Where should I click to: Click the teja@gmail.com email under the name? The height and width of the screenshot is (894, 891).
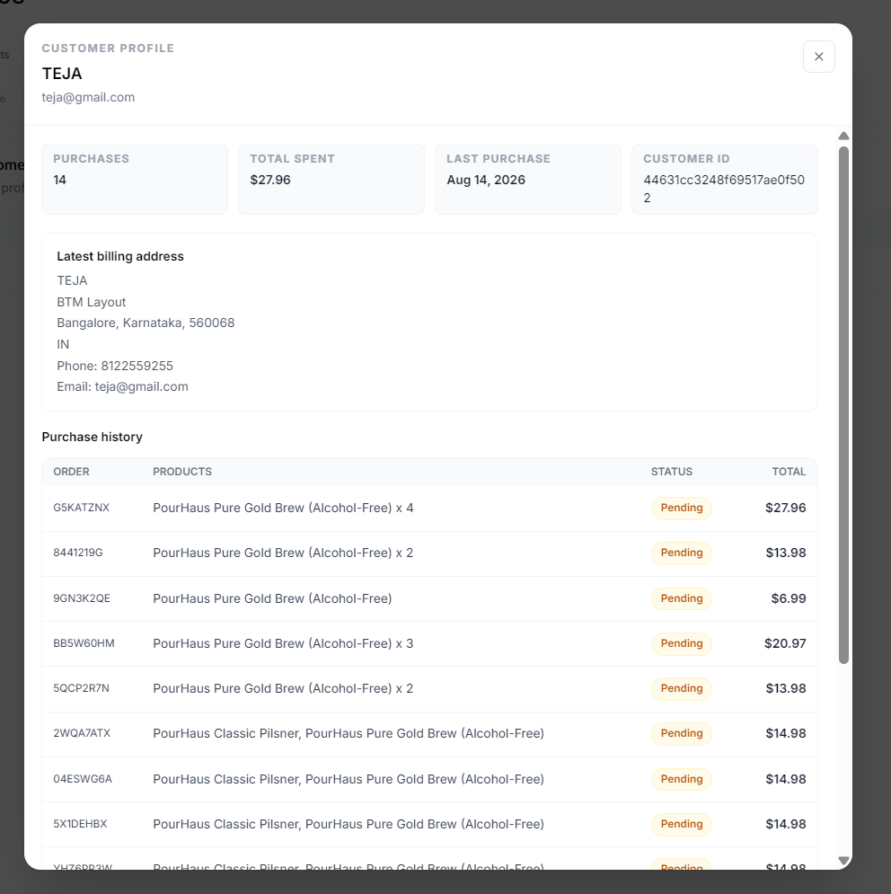[88, 98]
